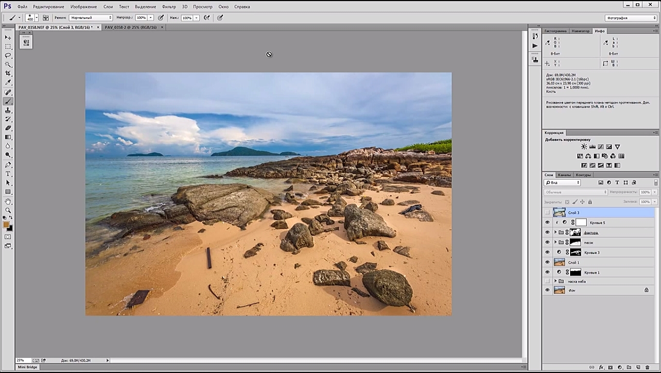Show the Слой 3 layer
This screenshot has height=373, width=661.
tap(547, 213)
